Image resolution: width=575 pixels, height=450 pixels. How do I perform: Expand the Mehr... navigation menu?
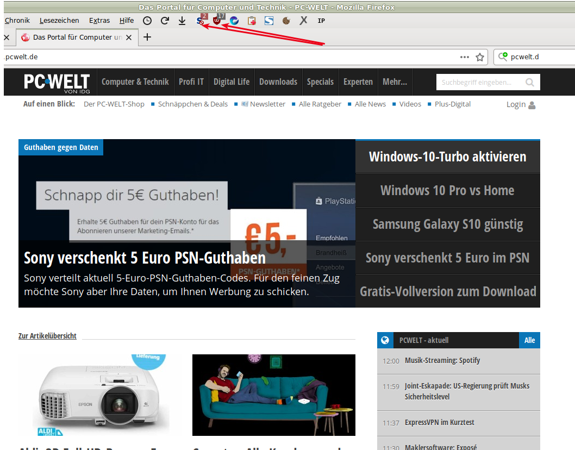click(395, 82)
